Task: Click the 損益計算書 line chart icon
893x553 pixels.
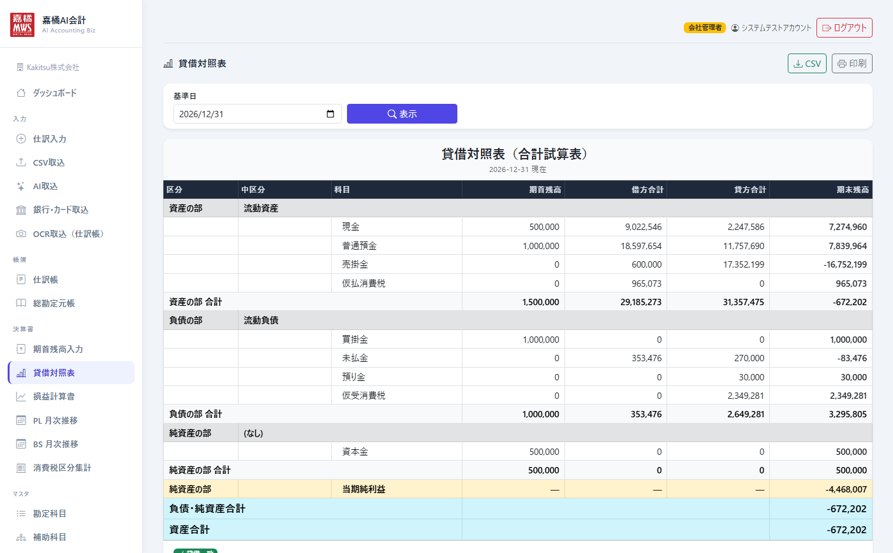Action: click(21, 396)
